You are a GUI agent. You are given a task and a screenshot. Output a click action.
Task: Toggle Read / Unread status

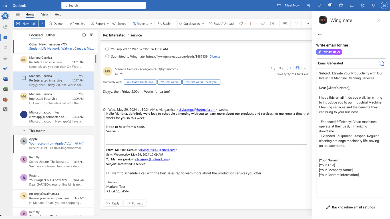[x=221, y=23]
